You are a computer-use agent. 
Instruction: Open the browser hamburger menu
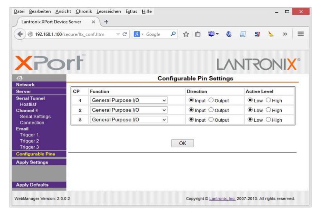[300, 34]
